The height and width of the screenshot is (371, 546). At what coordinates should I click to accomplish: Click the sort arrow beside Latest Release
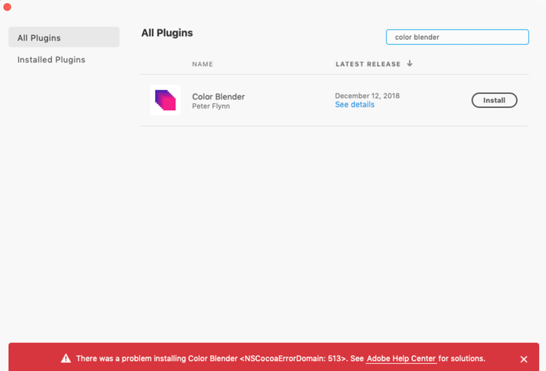coord(409,64)
